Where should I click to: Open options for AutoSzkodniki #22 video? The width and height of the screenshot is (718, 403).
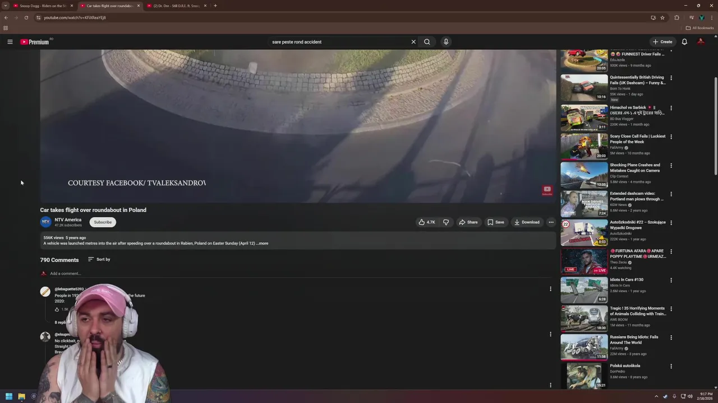(x=671, y=223)
